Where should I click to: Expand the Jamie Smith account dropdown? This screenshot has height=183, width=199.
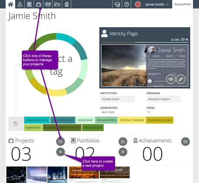[x=157, y=4]
